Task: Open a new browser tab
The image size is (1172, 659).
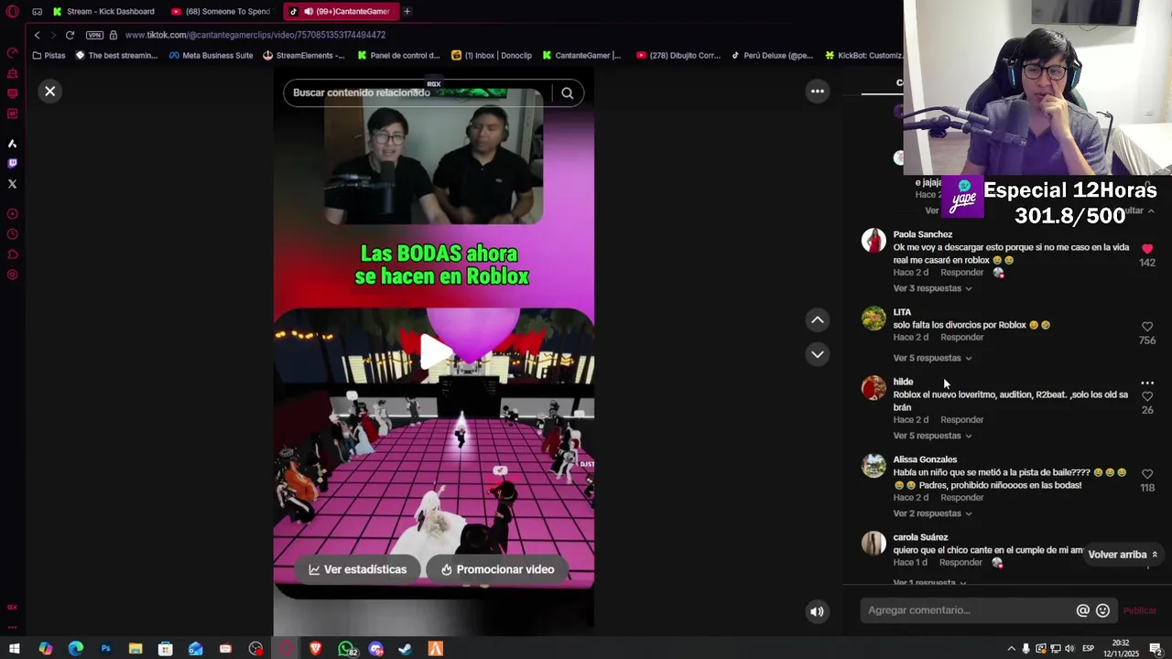Action: click(x=407, y=11)
